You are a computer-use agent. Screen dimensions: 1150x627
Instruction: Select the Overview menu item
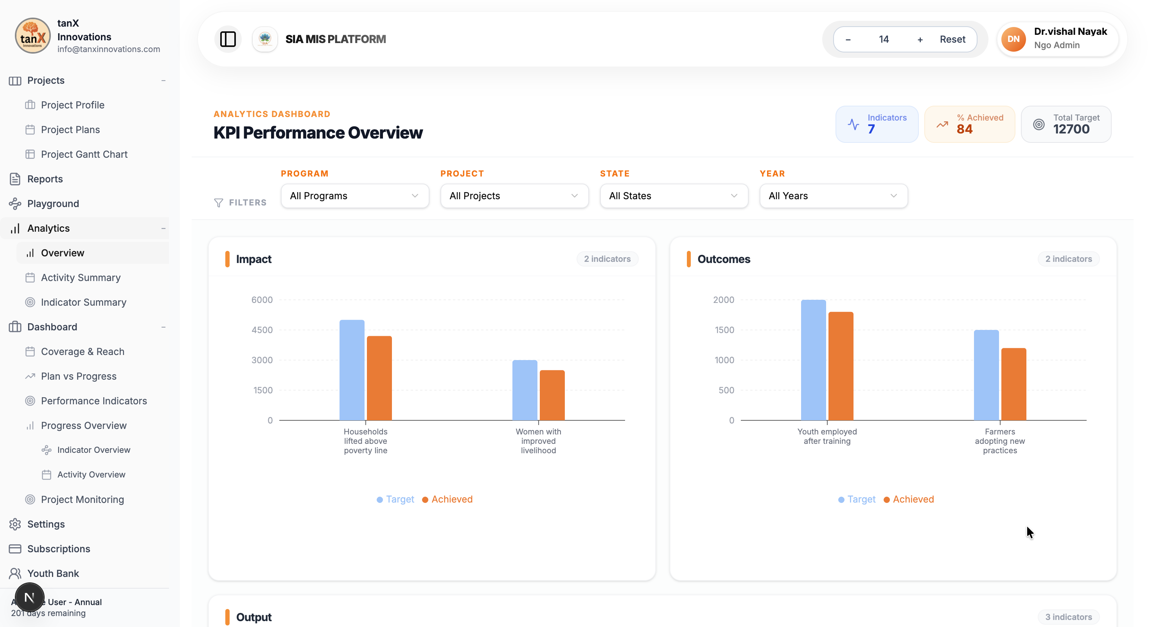click(93, 253)
